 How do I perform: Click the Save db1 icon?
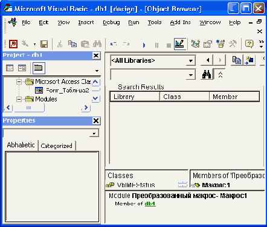(44, 44)
